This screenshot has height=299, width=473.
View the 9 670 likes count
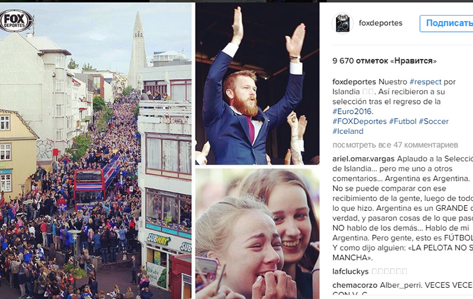[384, 61]
